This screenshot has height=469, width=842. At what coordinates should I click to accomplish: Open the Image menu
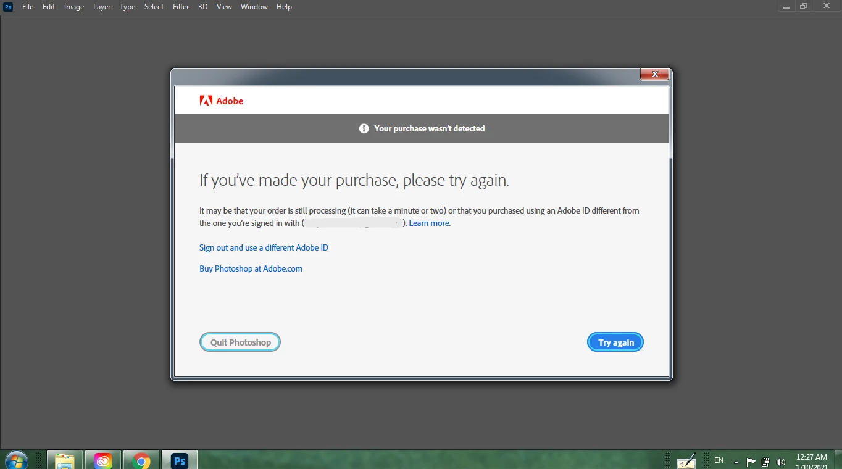[74, 7]
